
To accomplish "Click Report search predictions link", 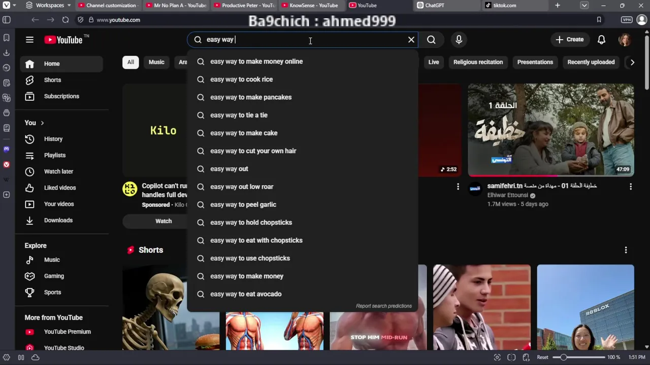I will click(x=383, y=306).
